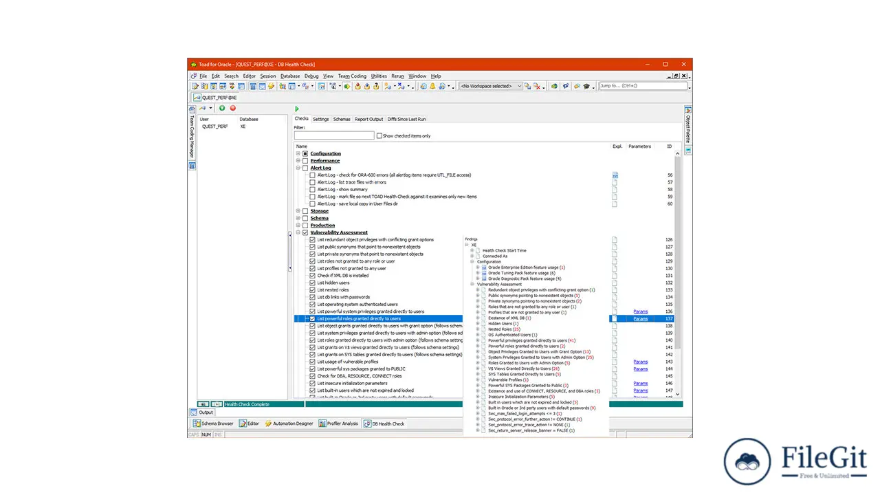Expand Nested Roles findings node
The width and height of the screenshot is (880, 495).
click(x=478, y=329)
